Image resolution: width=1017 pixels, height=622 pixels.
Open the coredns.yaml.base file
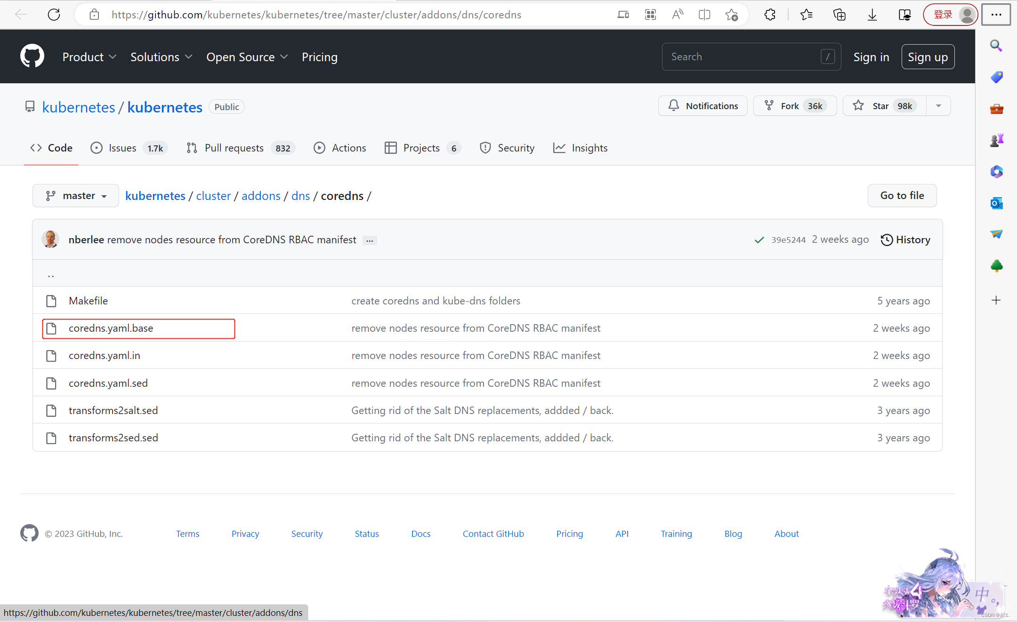(111, 328)
